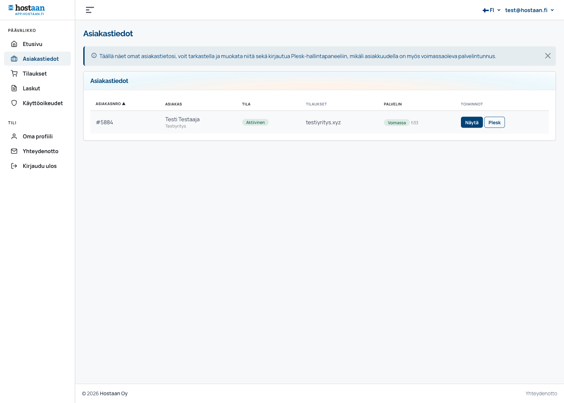Open Laskut in the sidebar
The width and height of the screenshot is (564, 403).
37,88
